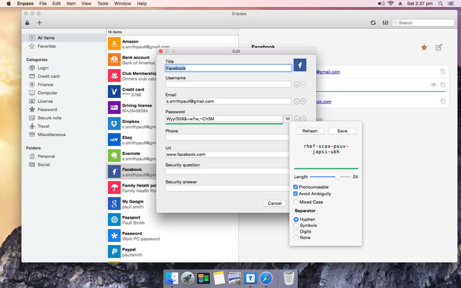Click the down arrow next to Username field
Image resolution: width=461 pixels, height=288 pixels.
(x=297, y=84)
